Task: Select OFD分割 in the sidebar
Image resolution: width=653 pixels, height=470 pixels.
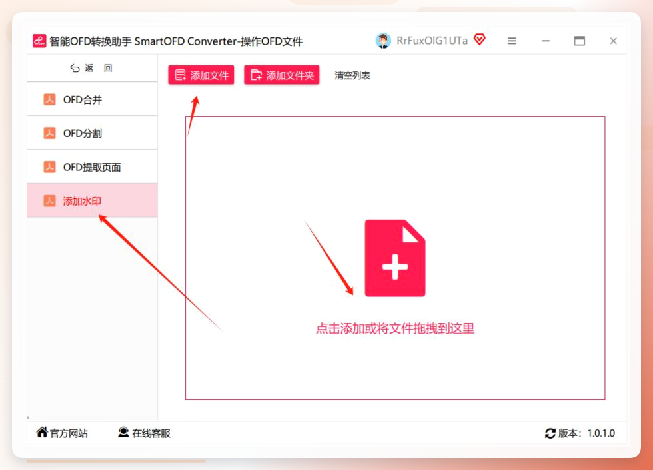Action: pyautogui.click(x=92, y=133)
